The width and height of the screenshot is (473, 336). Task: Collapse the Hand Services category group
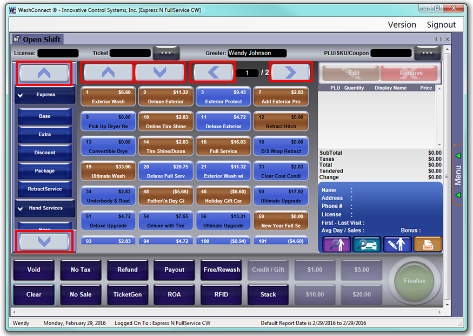(x=45, y=208)
